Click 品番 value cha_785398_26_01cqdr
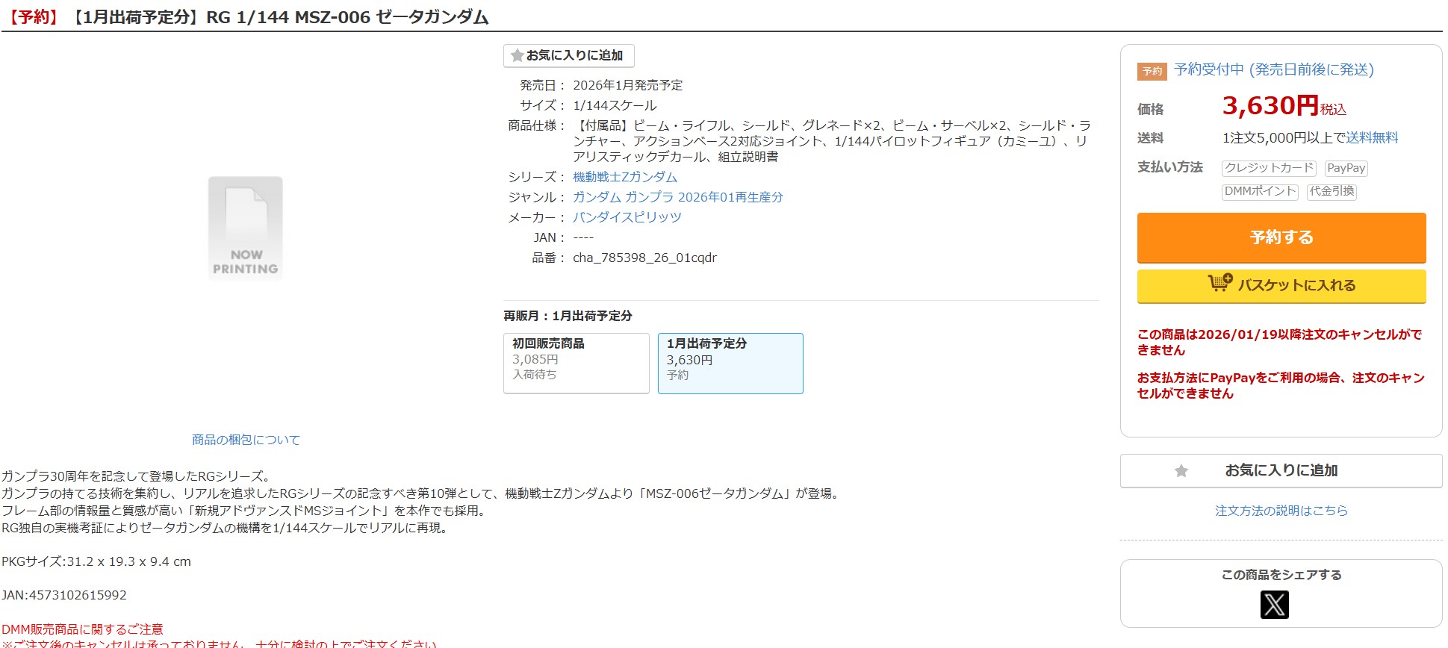1448x648 pixels. click(x=644, y=258)
